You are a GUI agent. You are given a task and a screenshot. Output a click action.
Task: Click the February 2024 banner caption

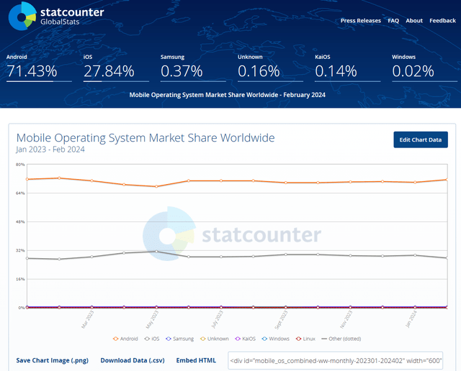click(x=228, y=95)
